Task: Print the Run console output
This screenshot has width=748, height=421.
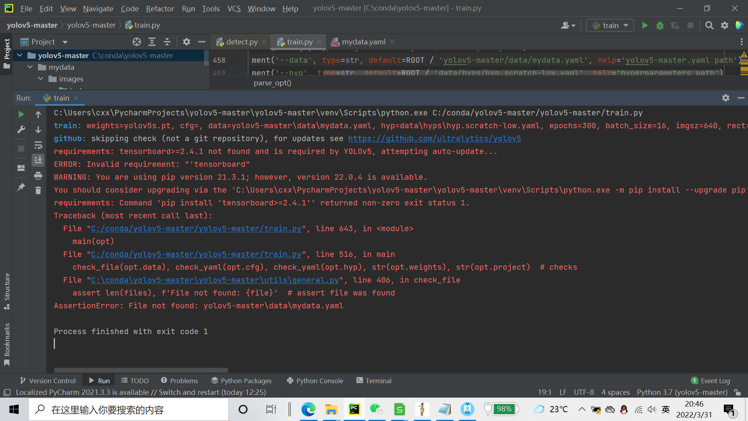Action: pos(38,175)
